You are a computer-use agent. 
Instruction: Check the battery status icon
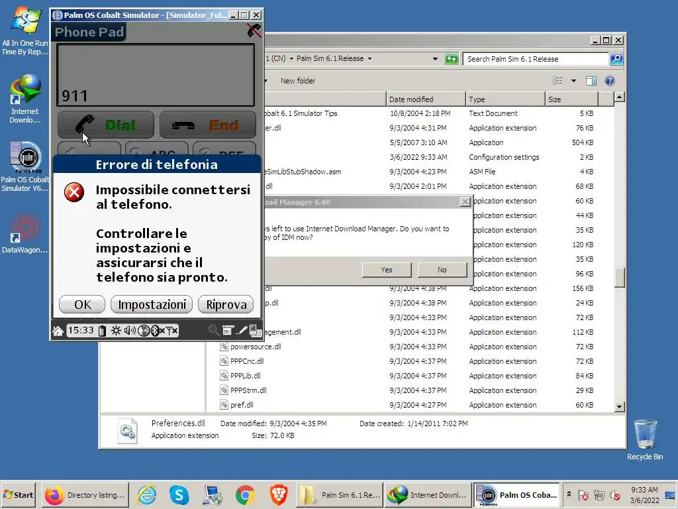pyautogui.click(x=102, y=331)
